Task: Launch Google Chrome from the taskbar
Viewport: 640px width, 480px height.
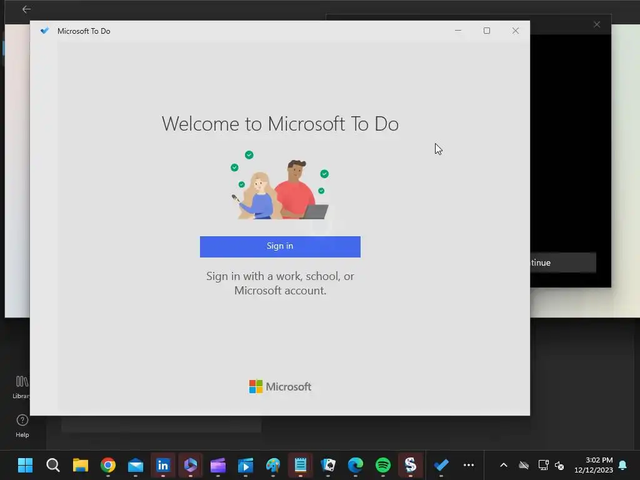Action: click(108, 465)
